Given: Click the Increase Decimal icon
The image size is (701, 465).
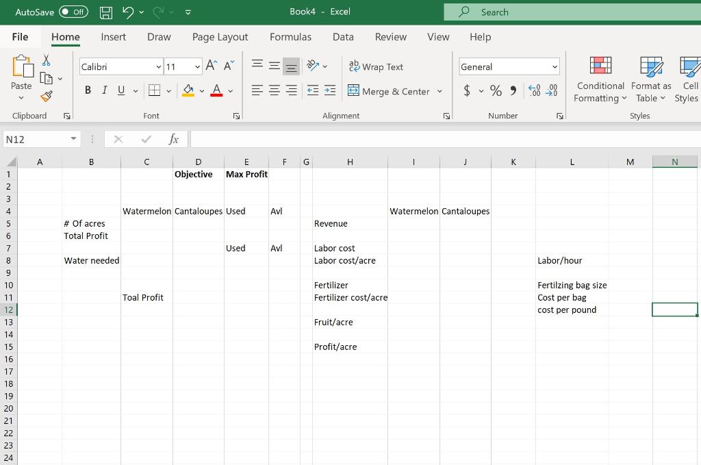Looking at the screenshot, I should click(x=533, y=90).
